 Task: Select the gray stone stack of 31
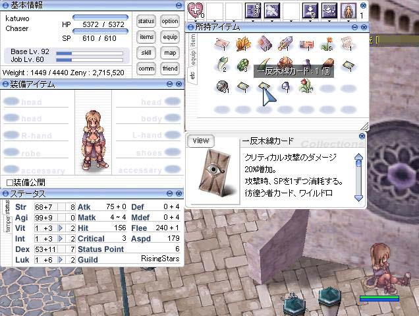pyautogui.click(x=222, y=86)
